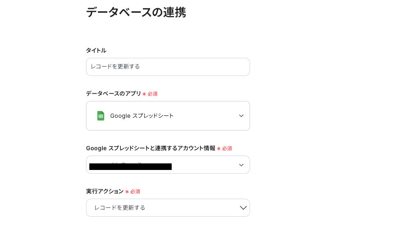
Task: Click the 必須 marker beside データベースのアプリ
Action: tap(152, 94)
